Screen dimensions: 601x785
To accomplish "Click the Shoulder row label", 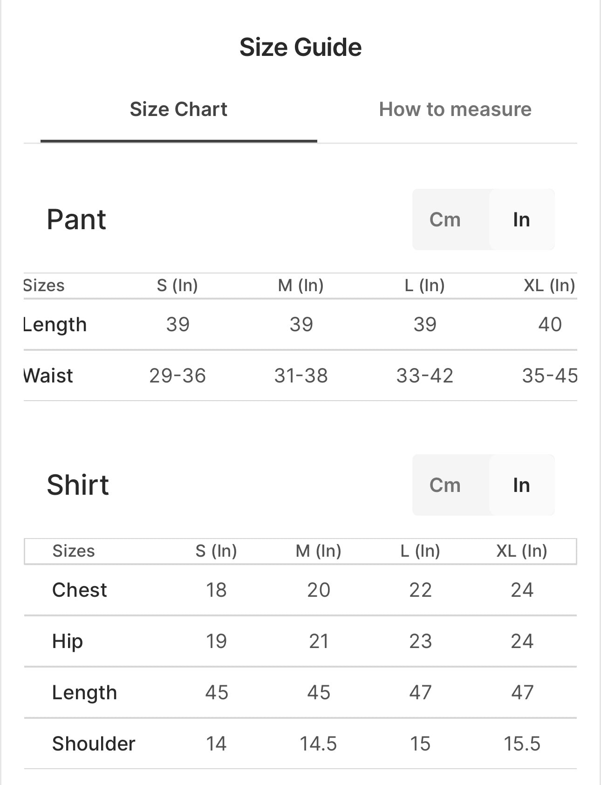I will (x=94, y=744).
